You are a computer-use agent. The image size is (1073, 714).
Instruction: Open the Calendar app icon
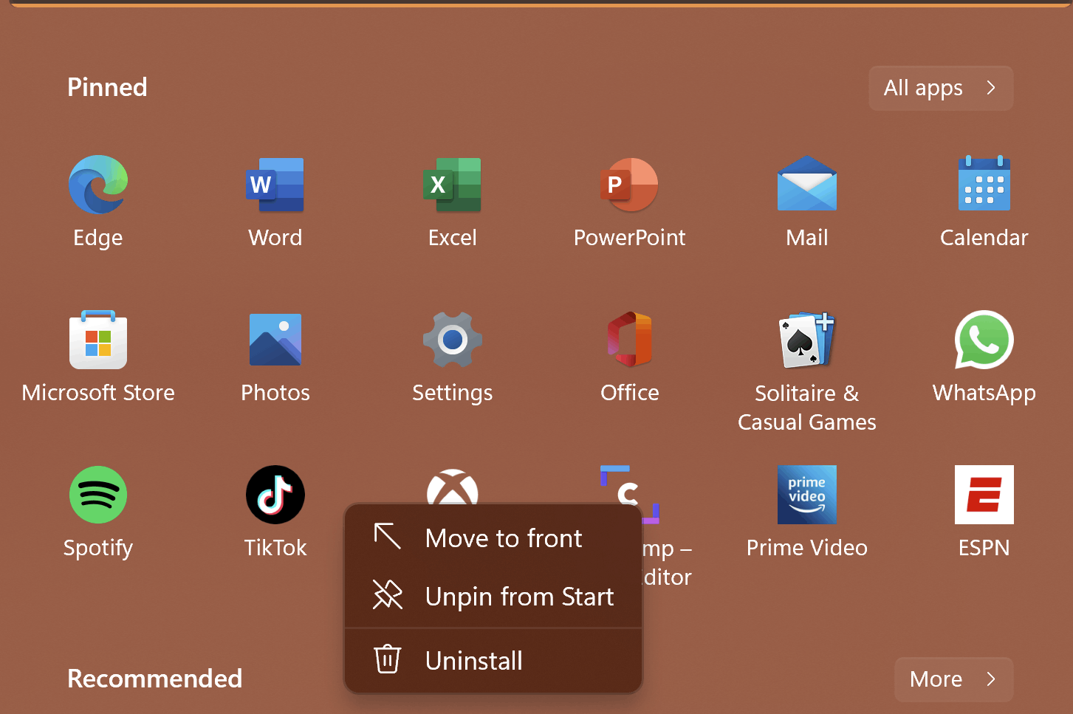tap(984, 184)
